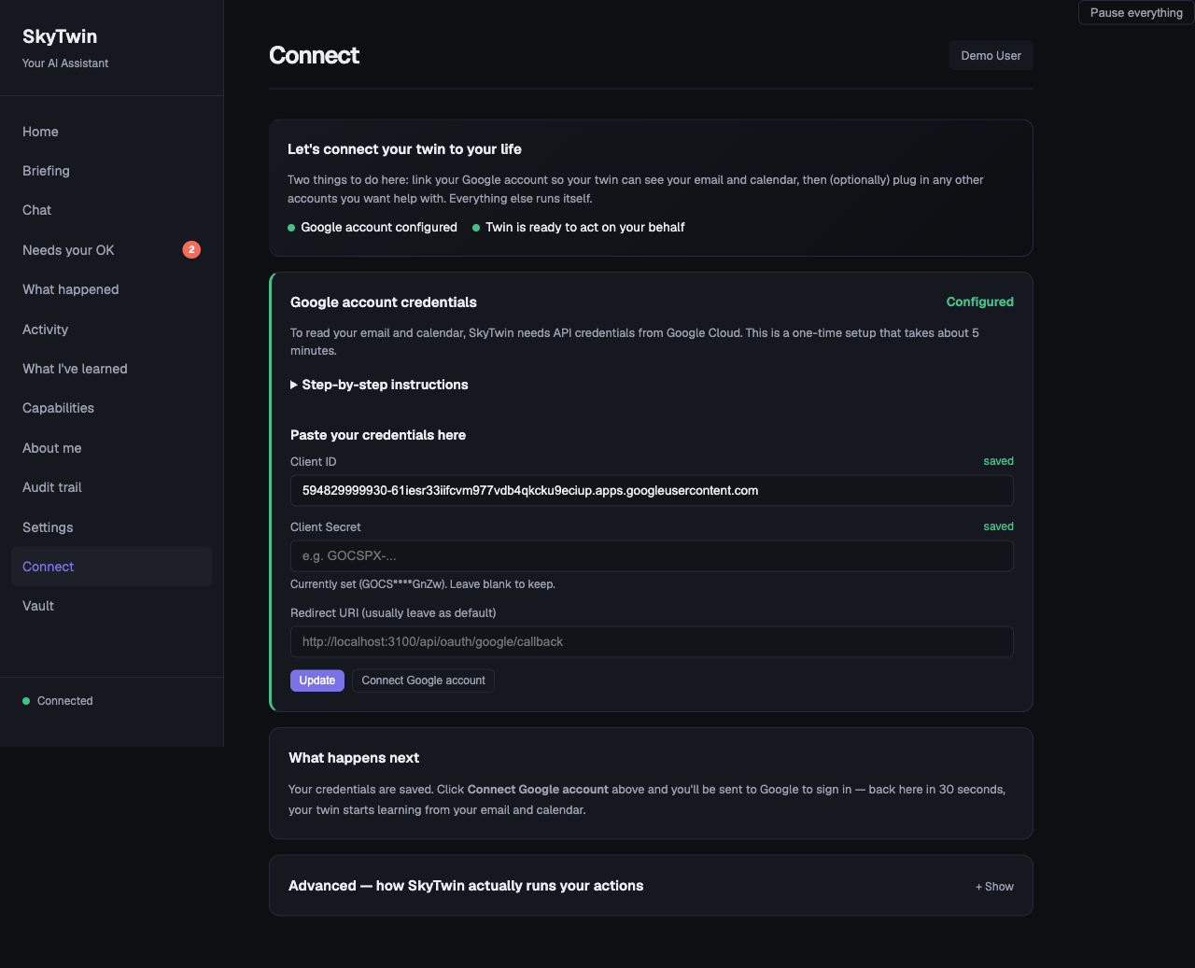Click the Redirect URI input field
Image resolution: width=1195 pixels, height=968 pixels.
click(652, 642)
